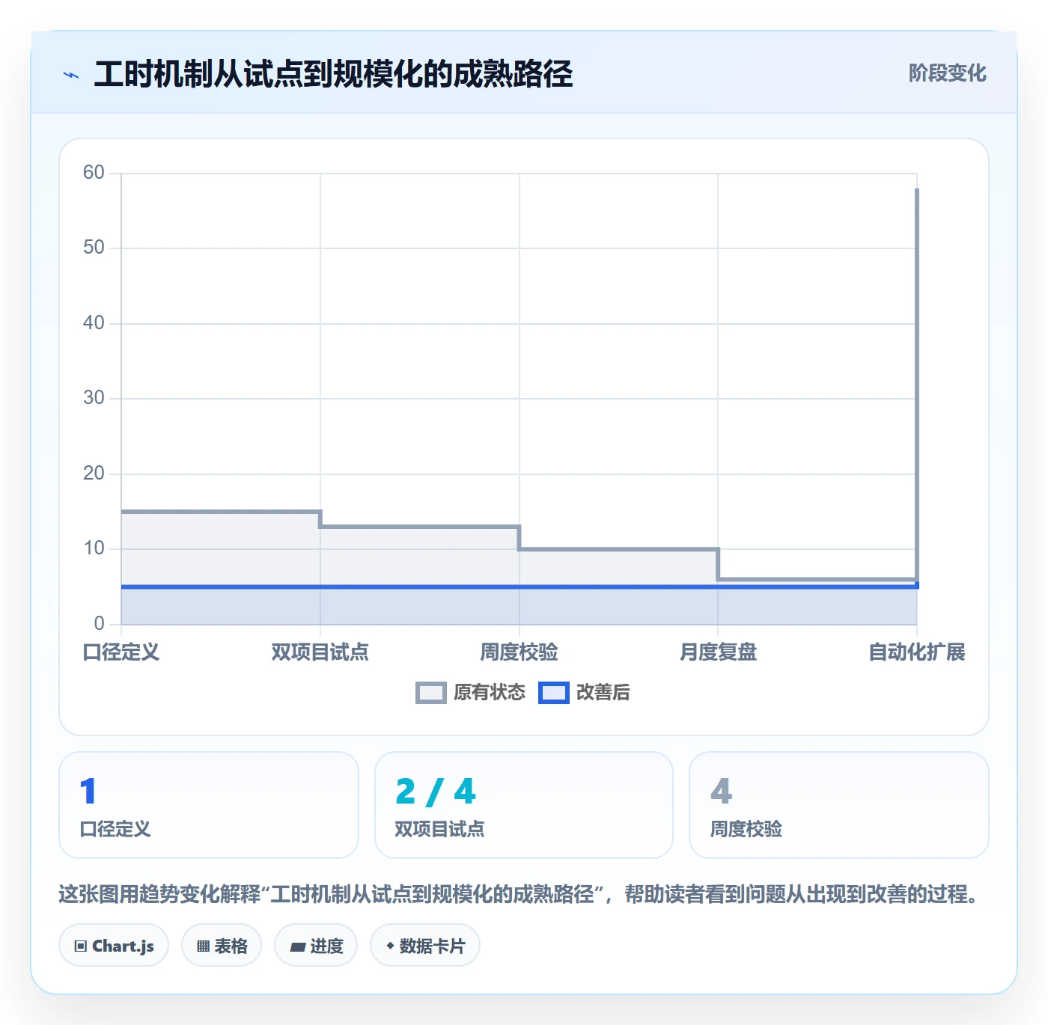This screenshot has height=1025, width=1048.
Task: Click the 40 value on the y-axis
Action: click(94, 323)
